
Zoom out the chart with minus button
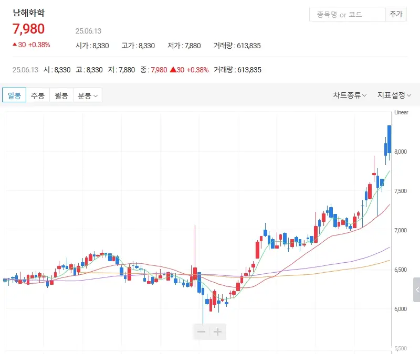201,332
